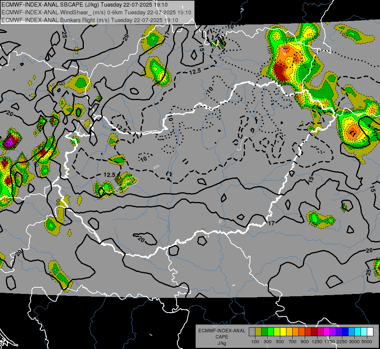The height and width of the screenshot is (349, 380).
Task: Select the gray swatch in CAPE legend
Action: pos(252,332)
